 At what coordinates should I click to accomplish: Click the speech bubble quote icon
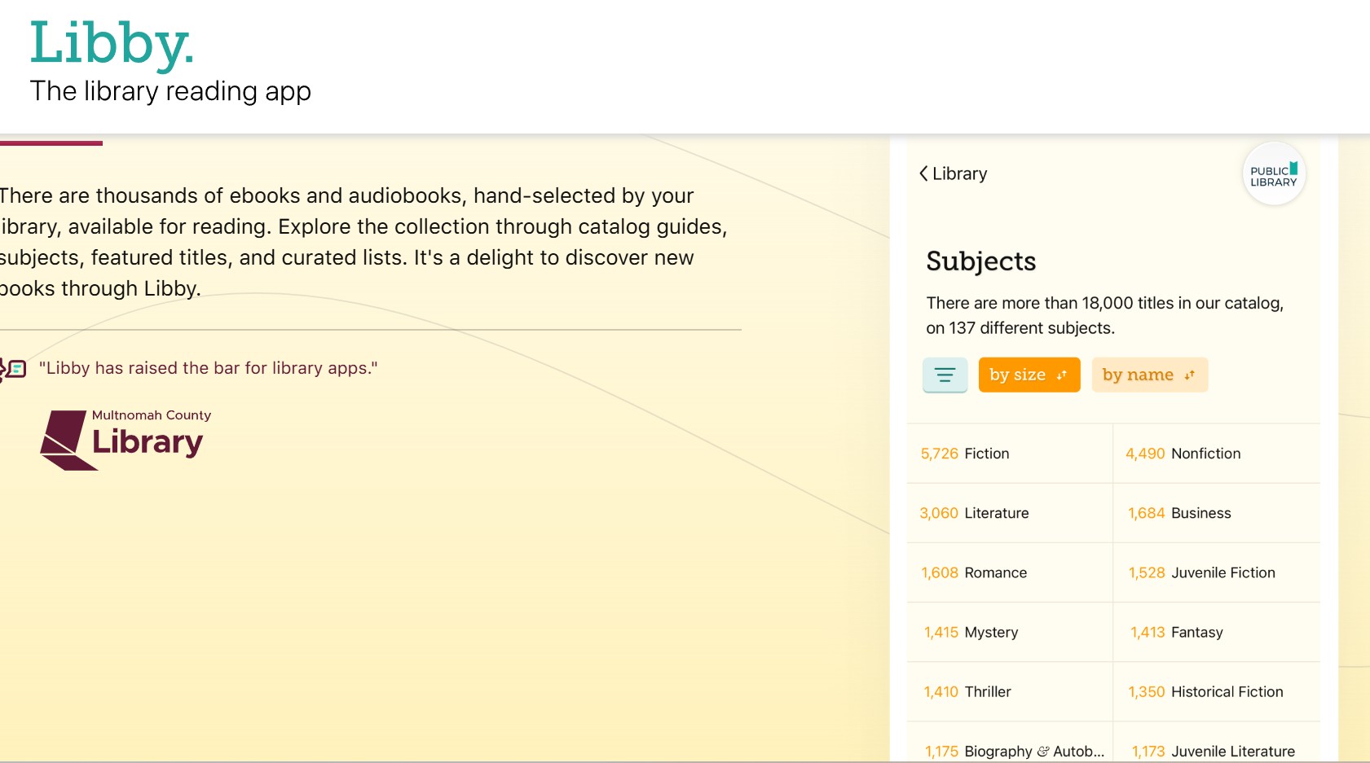[11, 368]
